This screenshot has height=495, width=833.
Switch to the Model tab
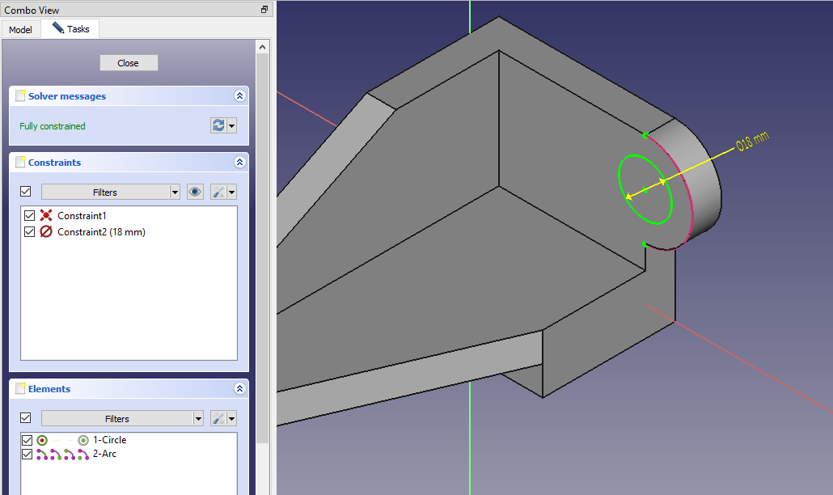tap(20, 30)
